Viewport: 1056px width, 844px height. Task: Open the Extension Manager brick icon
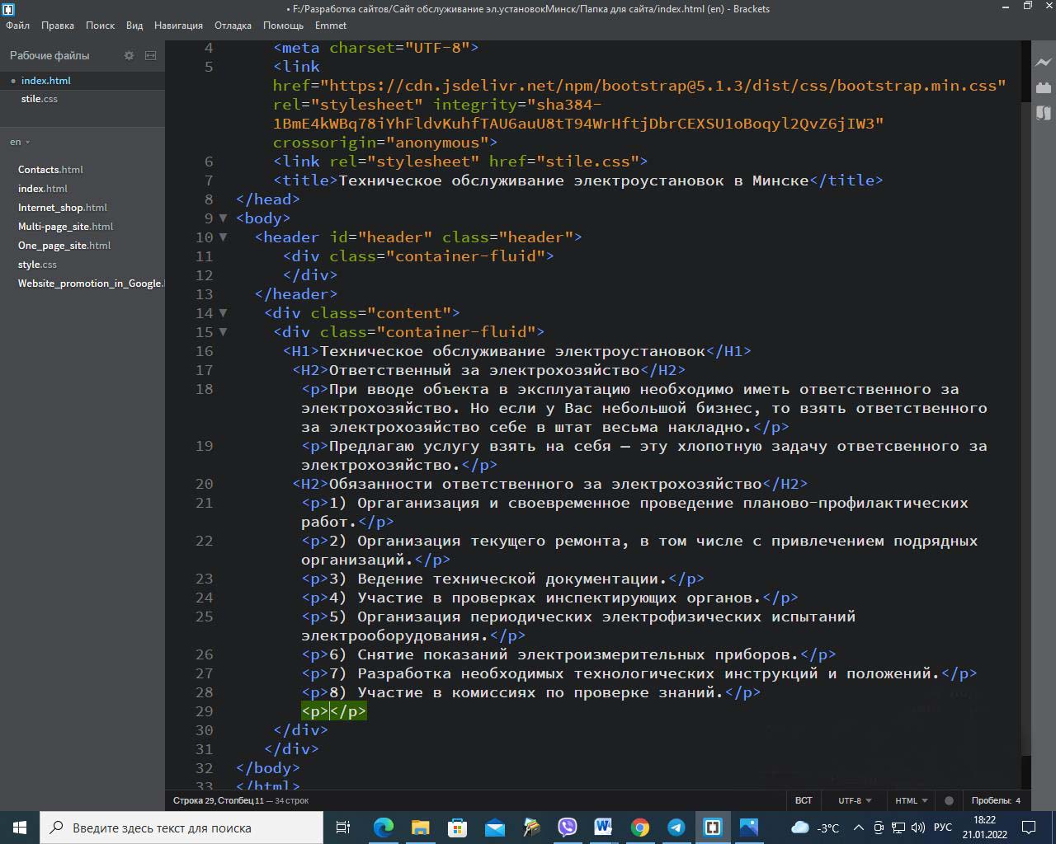point(1044,87)
